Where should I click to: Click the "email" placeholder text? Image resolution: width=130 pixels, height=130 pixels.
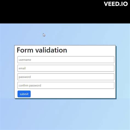[x=22, y=68]
